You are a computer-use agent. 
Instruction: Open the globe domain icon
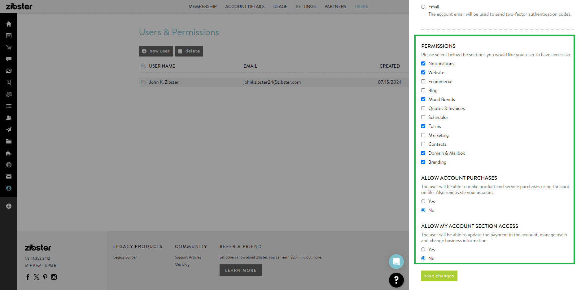coord(9,165)
